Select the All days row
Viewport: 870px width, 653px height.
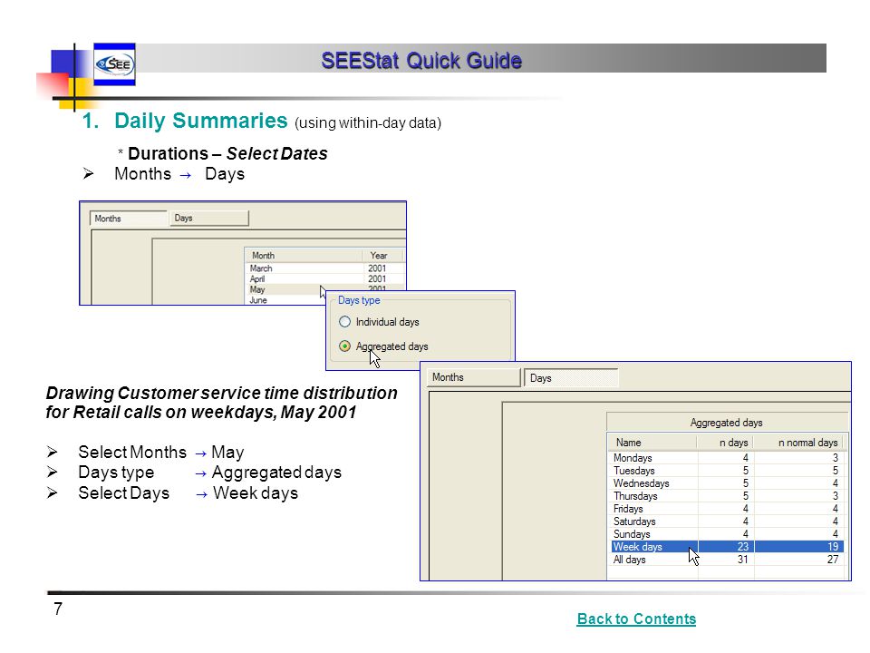(x=727, y=560)
